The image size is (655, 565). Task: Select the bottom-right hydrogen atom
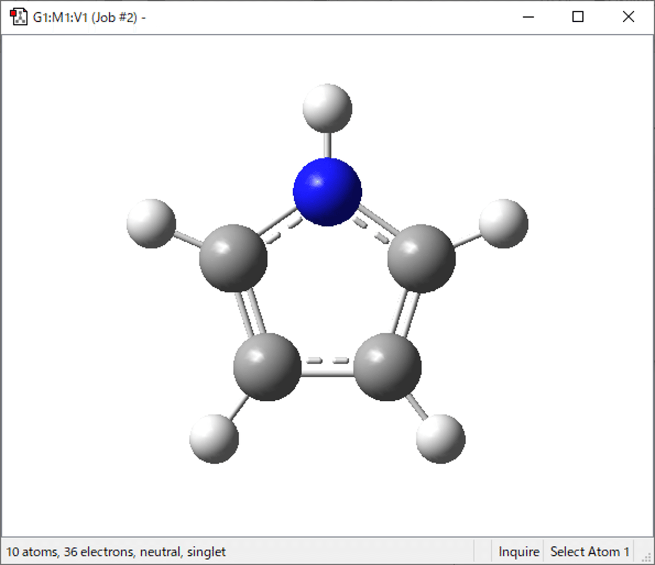tap(440, 439)
